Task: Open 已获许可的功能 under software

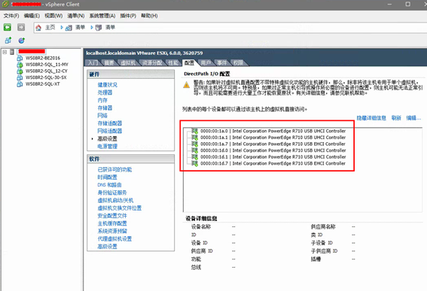Action: pos(114,170)
